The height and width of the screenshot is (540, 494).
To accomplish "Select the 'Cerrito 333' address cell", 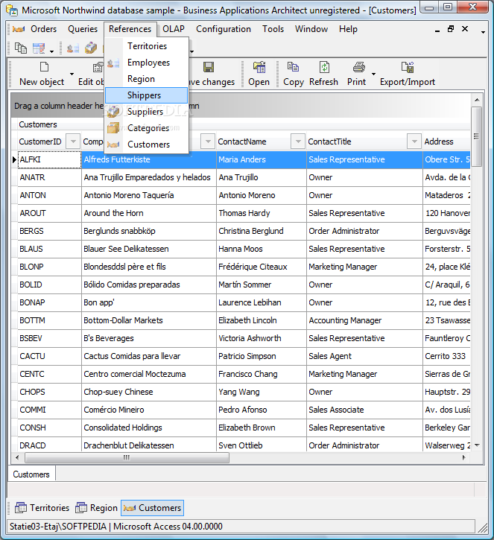I will (x=447, y=356).
